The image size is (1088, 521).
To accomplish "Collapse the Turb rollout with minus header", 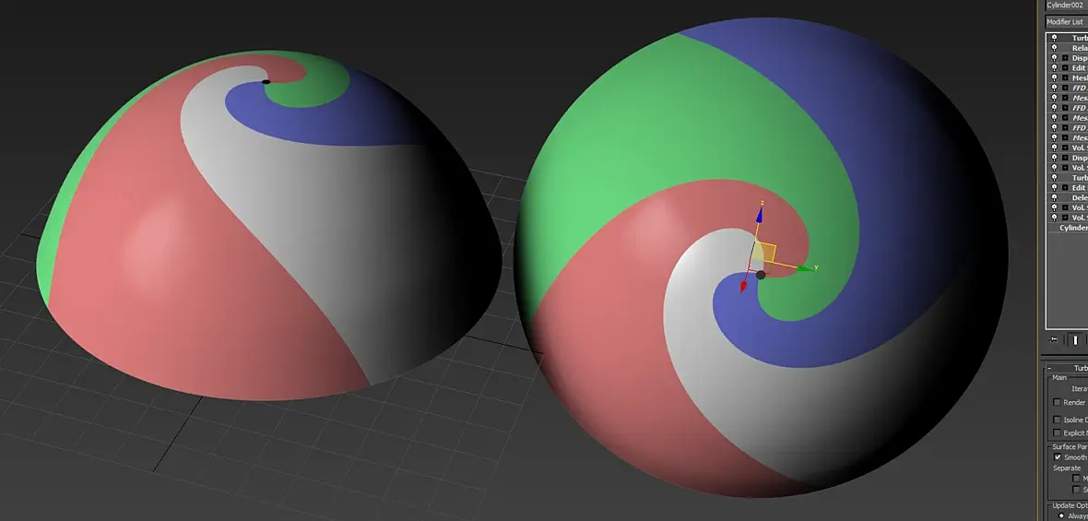I will pyautogui.click(x=1067, y=368).
